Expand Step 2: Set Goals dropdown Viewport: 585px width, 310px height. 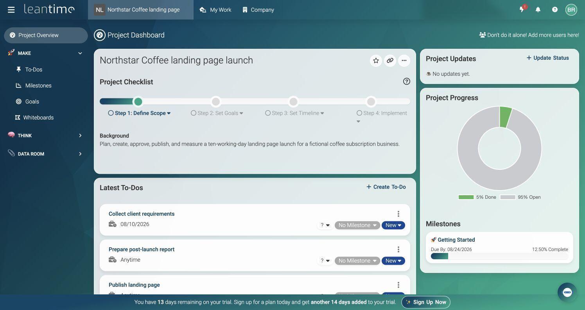pos(241,113)
